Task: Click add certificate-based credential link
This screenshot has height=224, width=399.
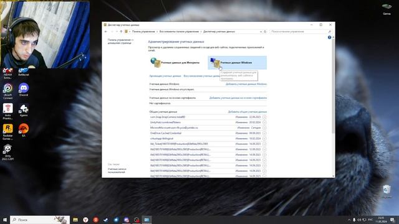Action: point(238,98)
